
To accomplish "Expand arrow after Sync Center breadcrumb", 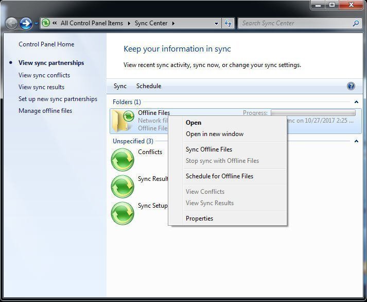I will click(x=173, y=23).
